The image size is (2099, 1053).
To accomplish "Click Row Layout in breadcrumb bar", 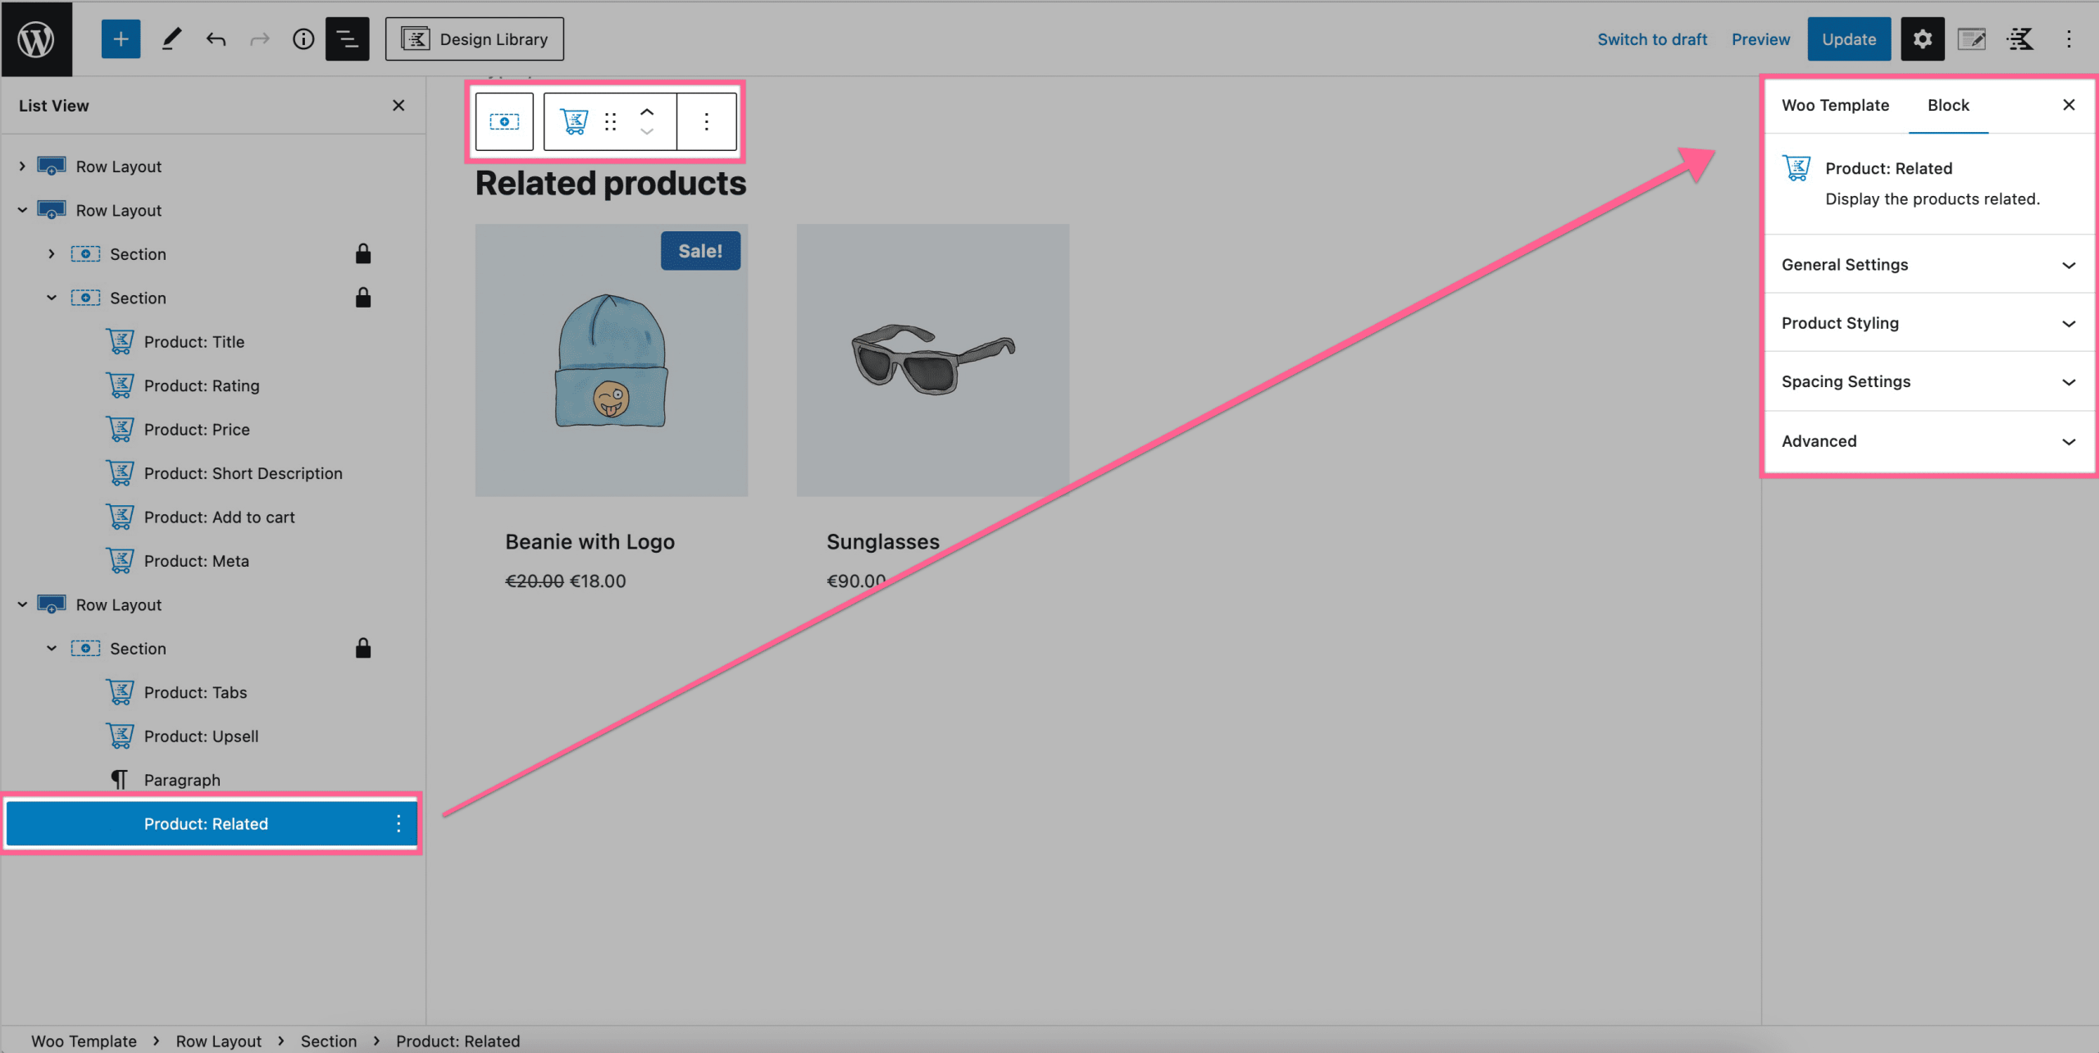I will point(219,1041).
